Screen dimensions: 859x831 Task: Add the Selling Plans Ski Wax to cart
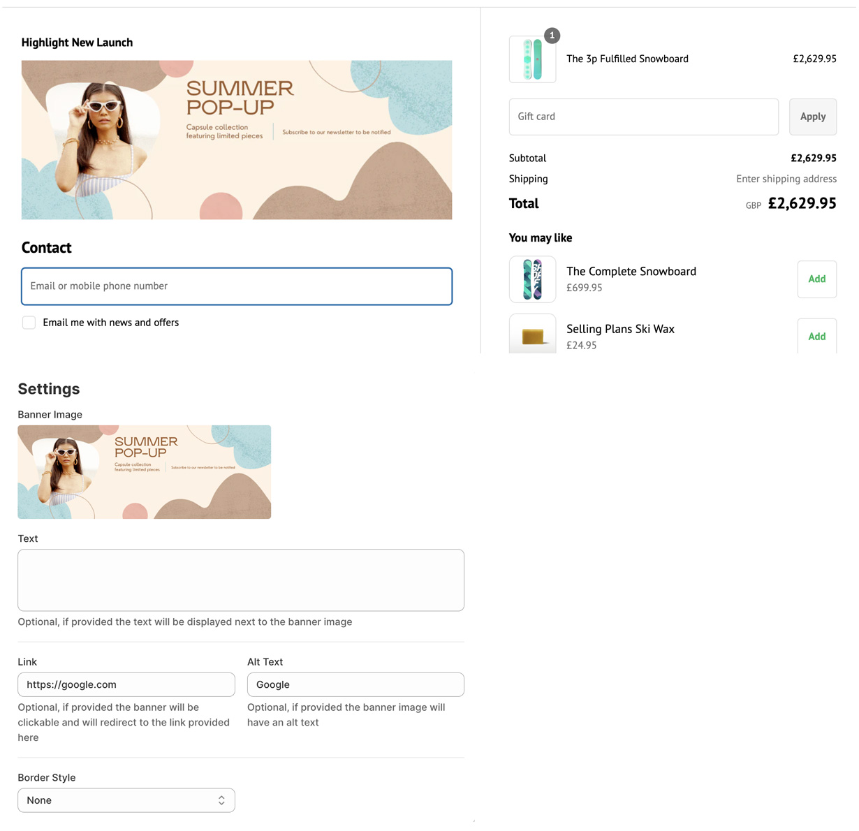tap(816, 336)
